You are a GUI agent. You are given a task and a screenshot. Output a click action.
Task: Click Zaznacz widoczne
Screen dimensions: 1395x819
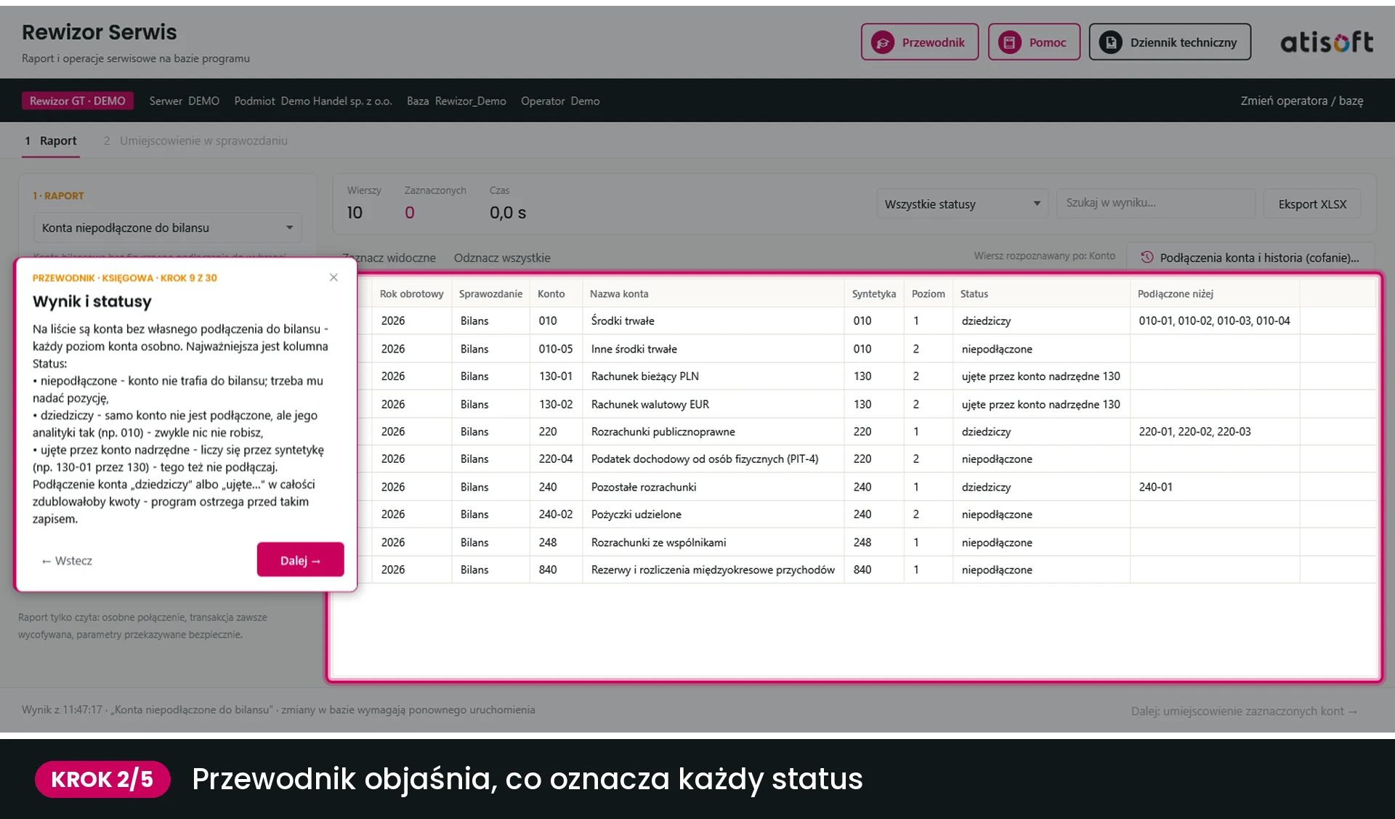coord(389,258)
